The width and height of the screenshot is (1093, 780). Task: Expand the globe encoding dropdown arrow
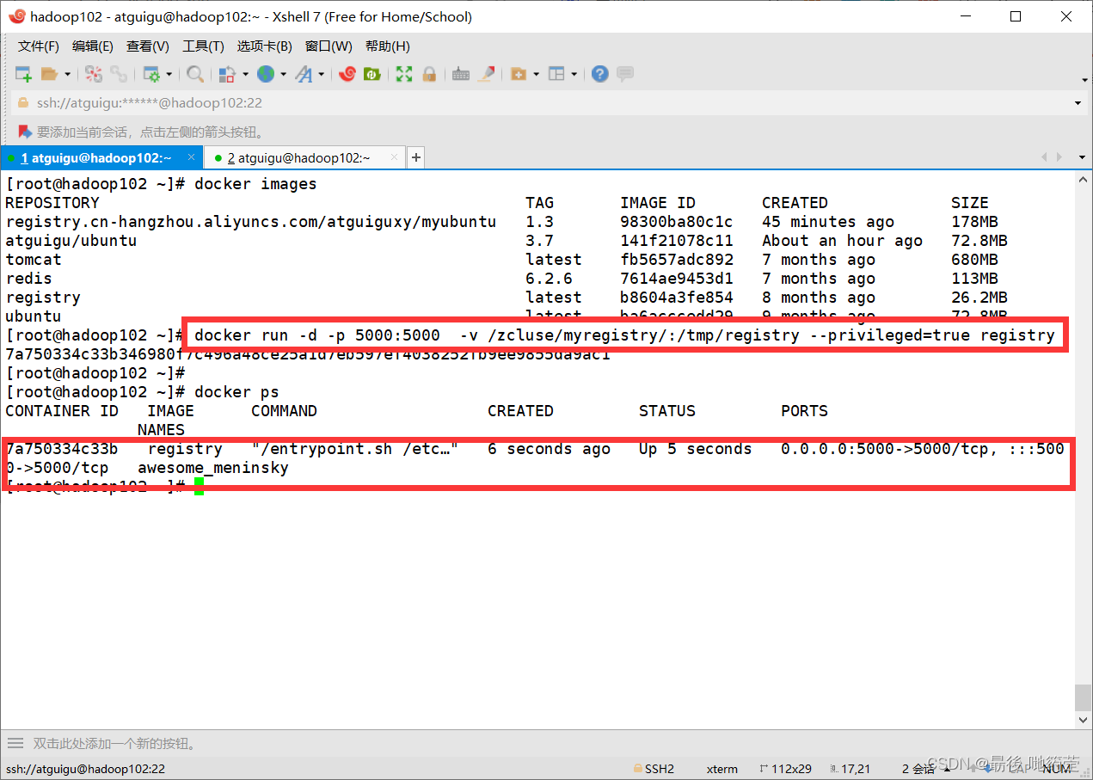(283, 75)
